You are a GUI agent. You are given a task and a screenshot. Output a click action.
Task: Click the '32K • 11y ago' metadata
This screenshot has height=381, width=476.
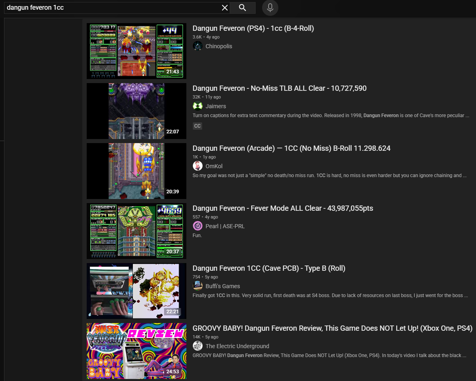click(x=207, y=97)
